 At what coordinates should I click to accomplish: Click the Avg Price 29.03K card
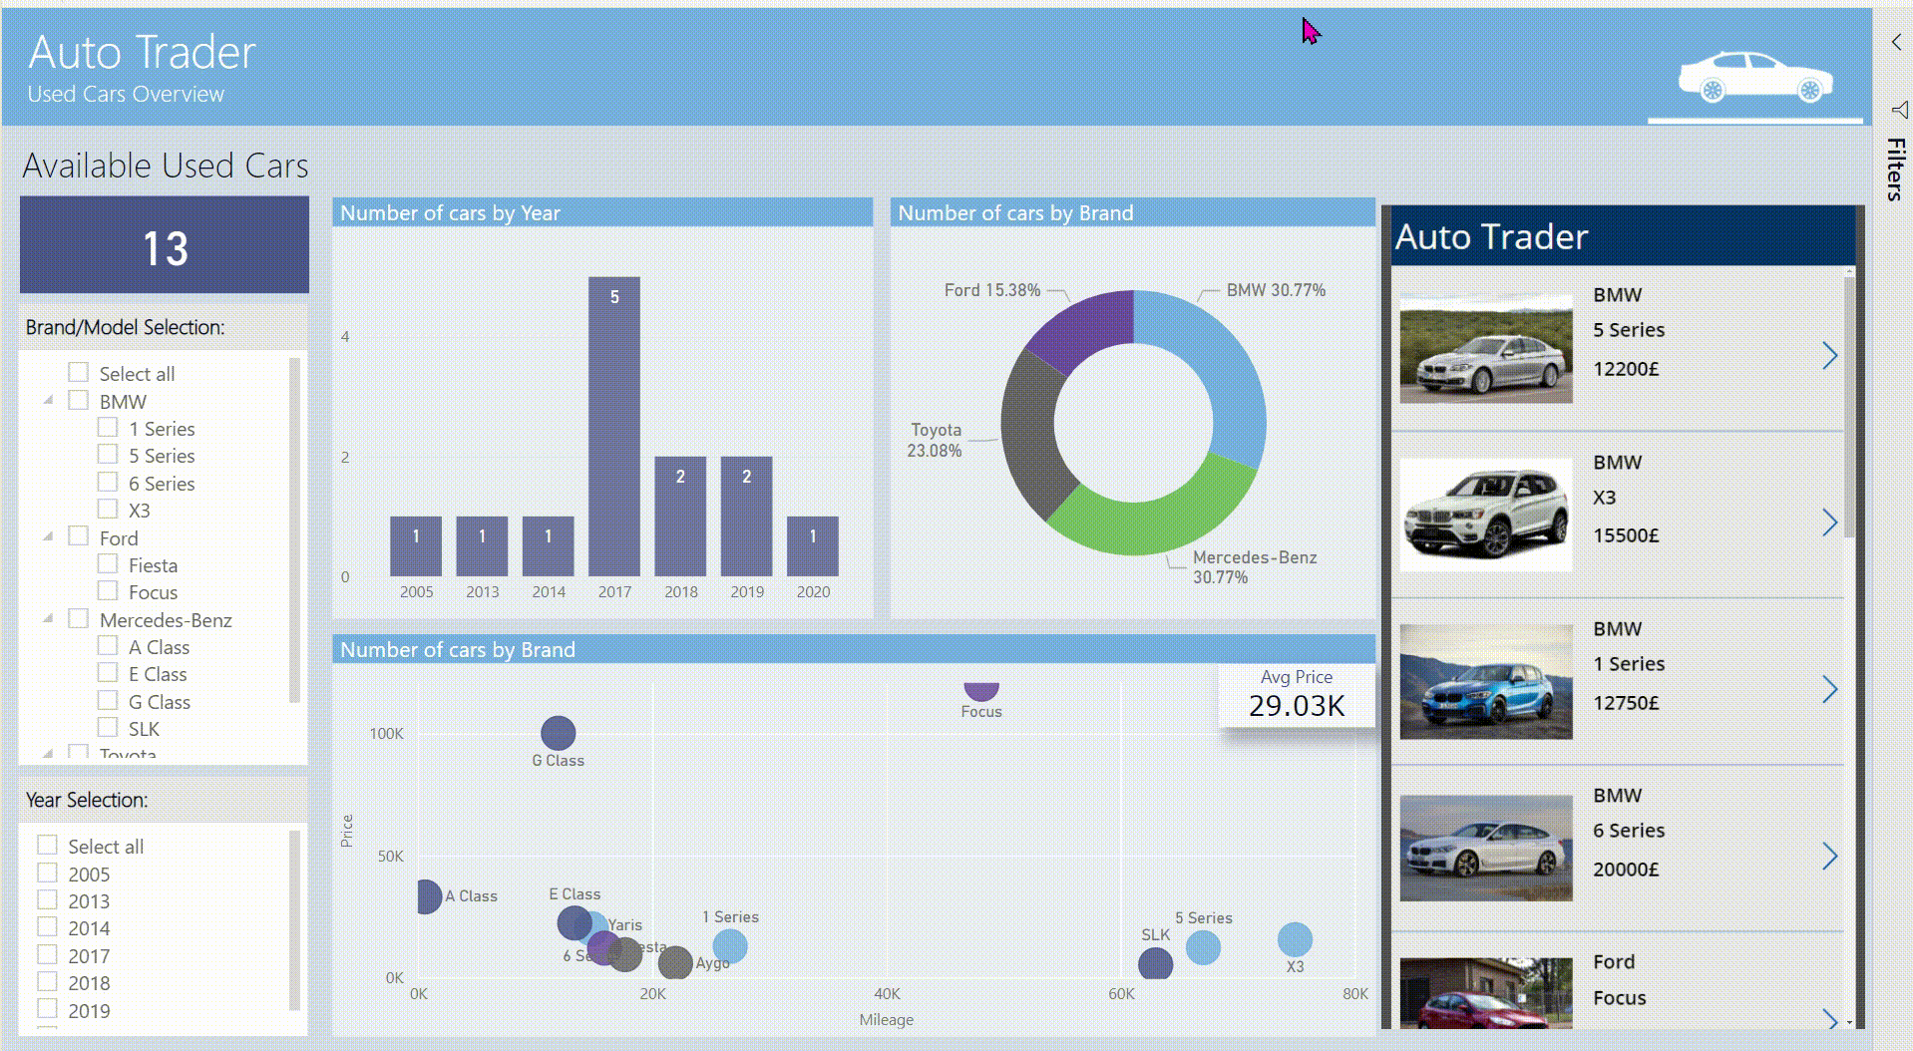coord(1297,694)
